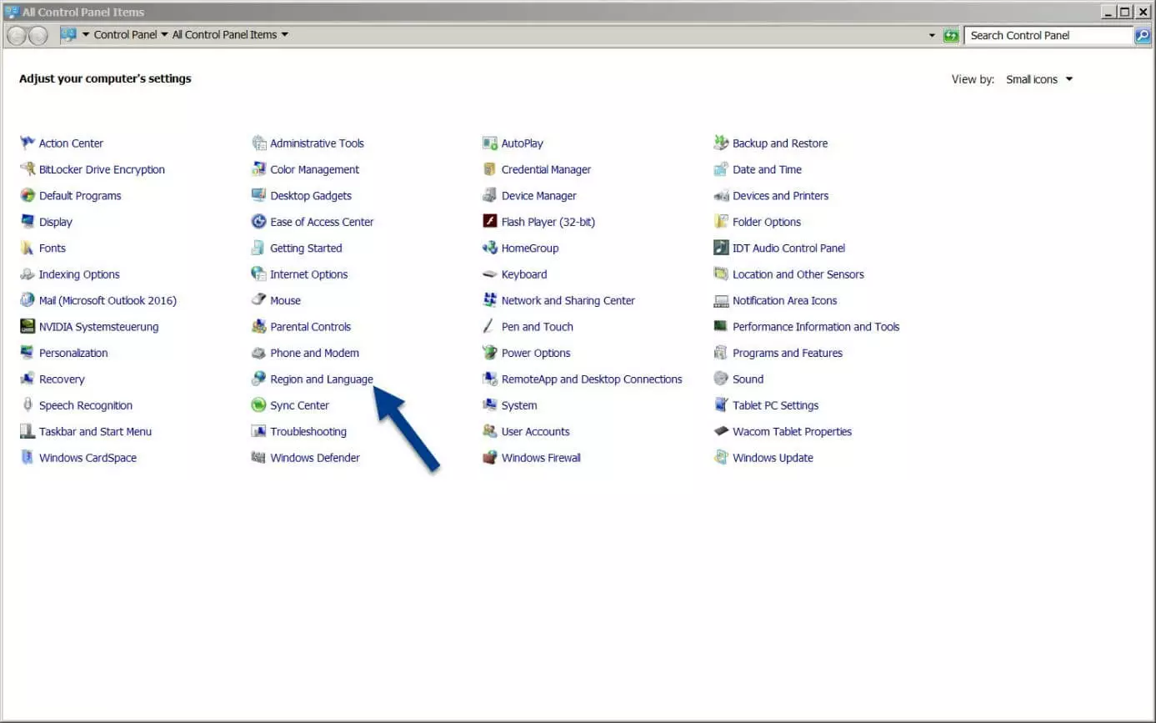Open the Keyboard link
Viewport: 1156px width, 723px height.
click(524, 274)
